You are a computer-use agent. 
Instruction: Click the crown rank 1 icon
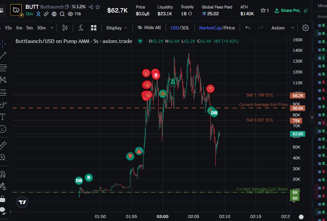(263, 10)
